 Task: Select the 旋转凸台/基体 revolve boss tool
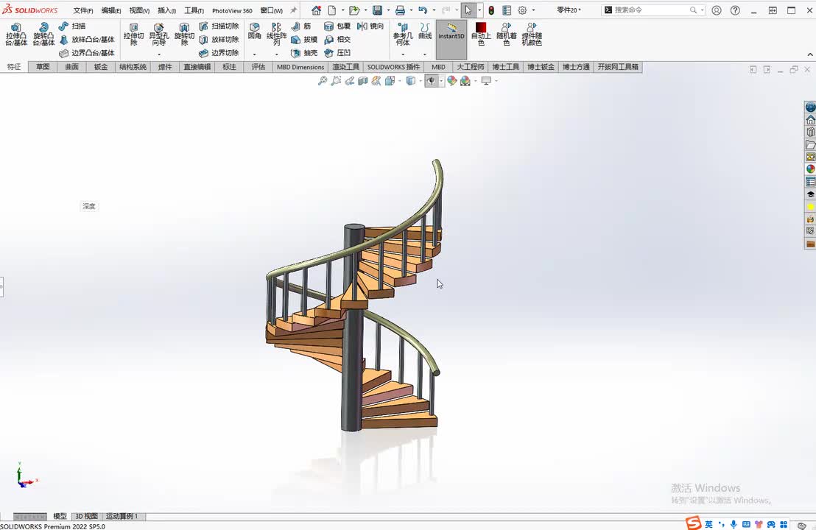43,35
